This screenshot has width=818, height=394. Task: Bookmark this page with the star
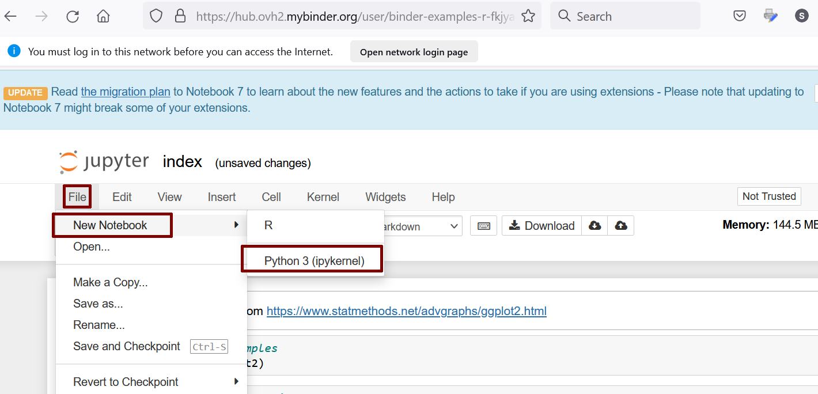(x=528, y=16)
